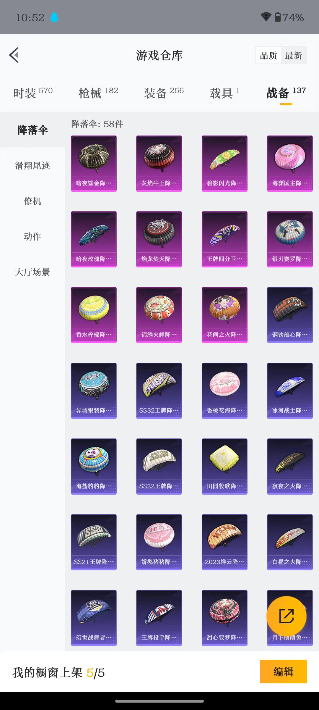Select the 娇憨猪猪 parachute item
Screen dimensions: 319x710
tap(159, 542)
